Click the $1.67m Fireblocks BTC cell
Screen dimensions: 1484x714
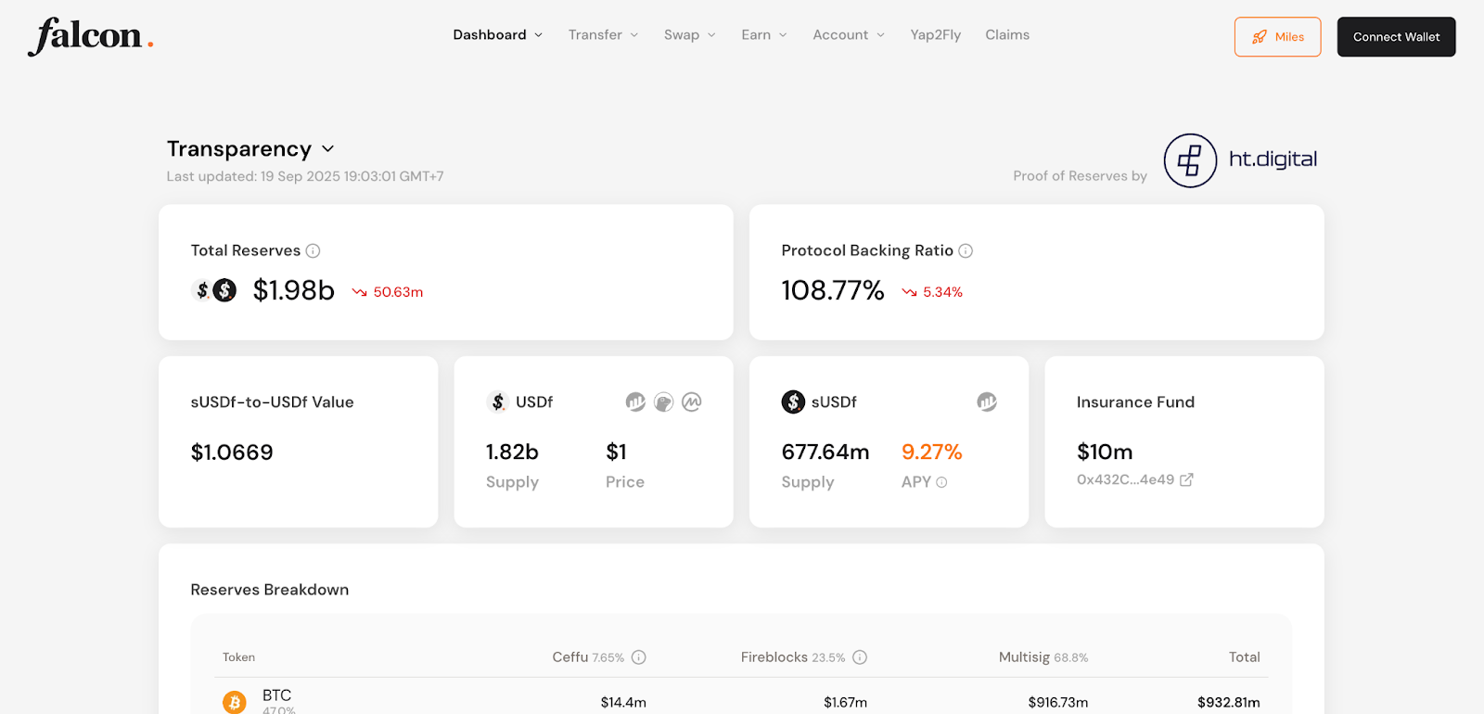[845, 702]
